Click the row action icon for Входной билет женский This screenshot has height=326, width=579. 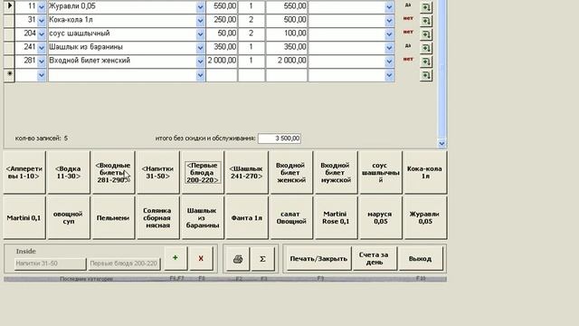tap(426, 62)
